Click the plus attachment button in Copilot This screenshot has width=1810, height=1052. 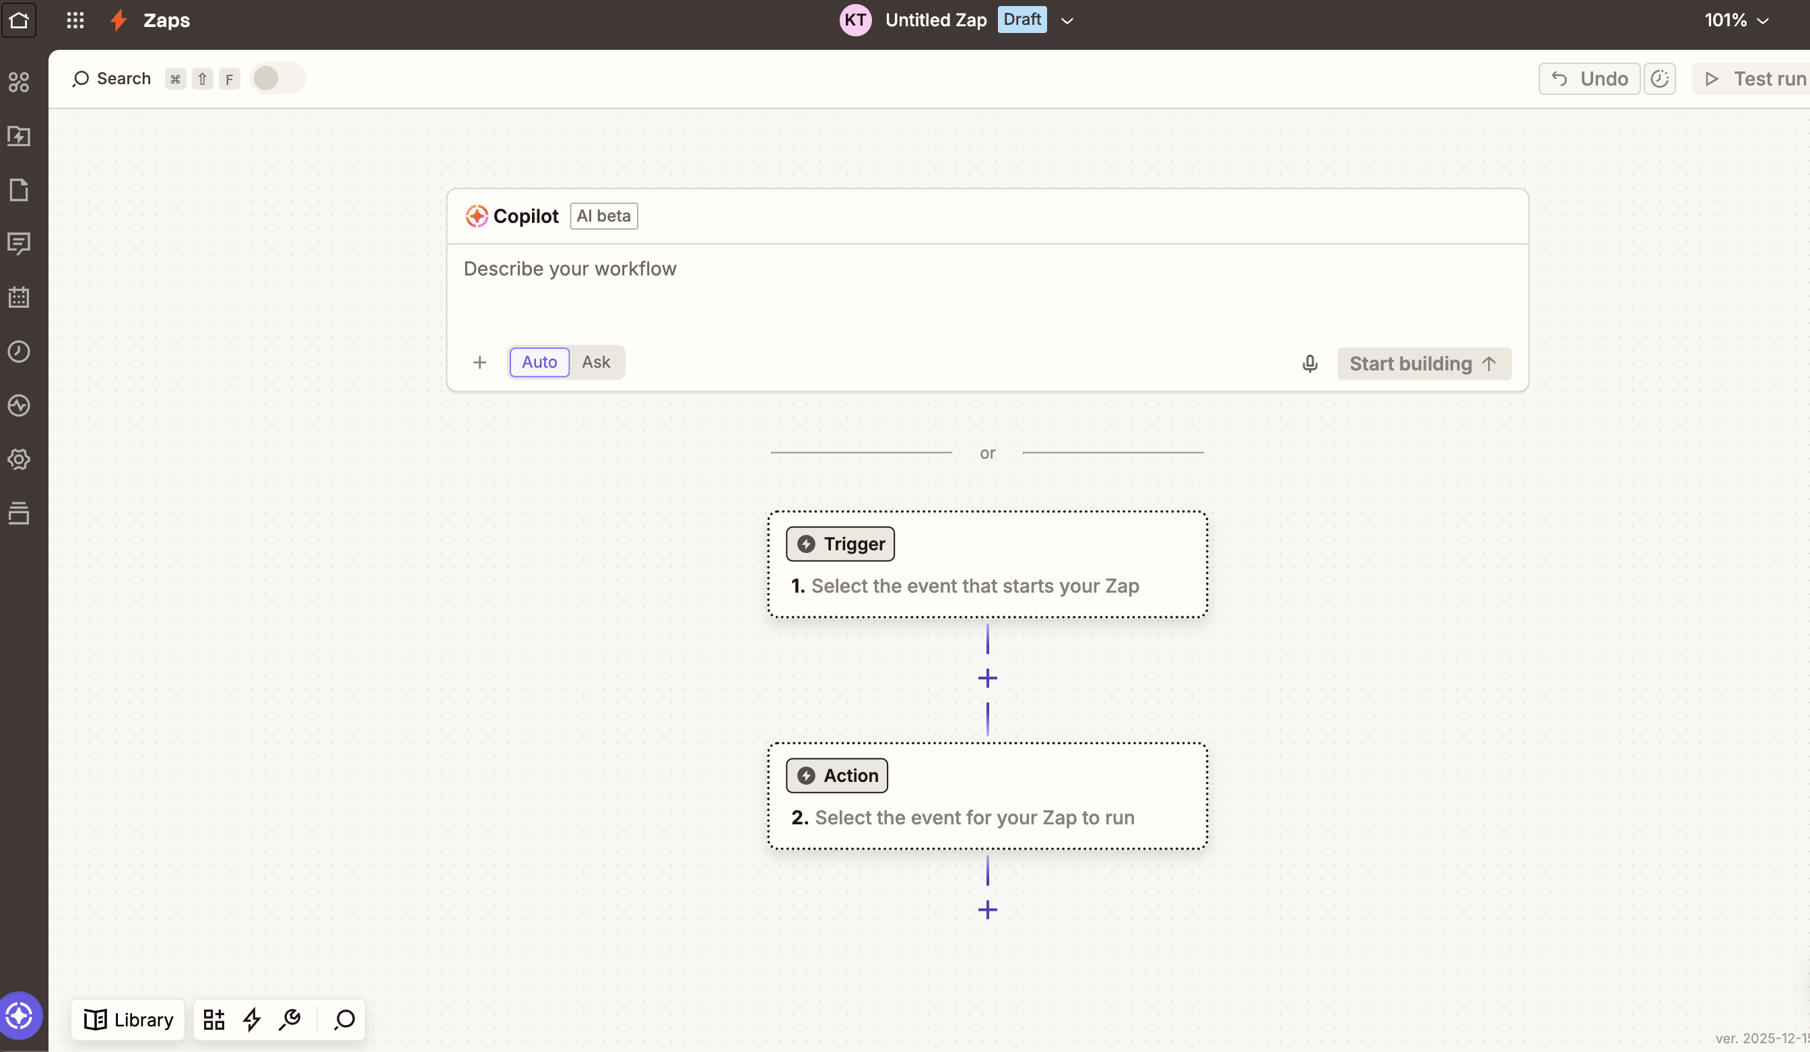click(x=480, y=363)
